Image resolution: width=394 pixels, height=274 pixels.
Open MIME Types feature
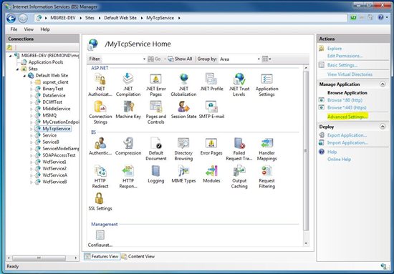pyautogui.click(x=183, y=174)
